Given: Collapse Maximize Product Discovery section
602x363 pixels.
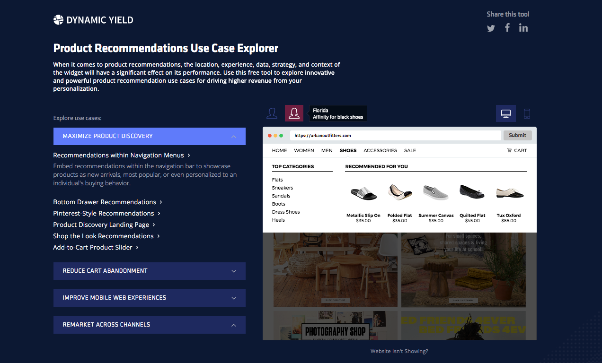Looking at the screenshot, I should click(x=149, y=136).
